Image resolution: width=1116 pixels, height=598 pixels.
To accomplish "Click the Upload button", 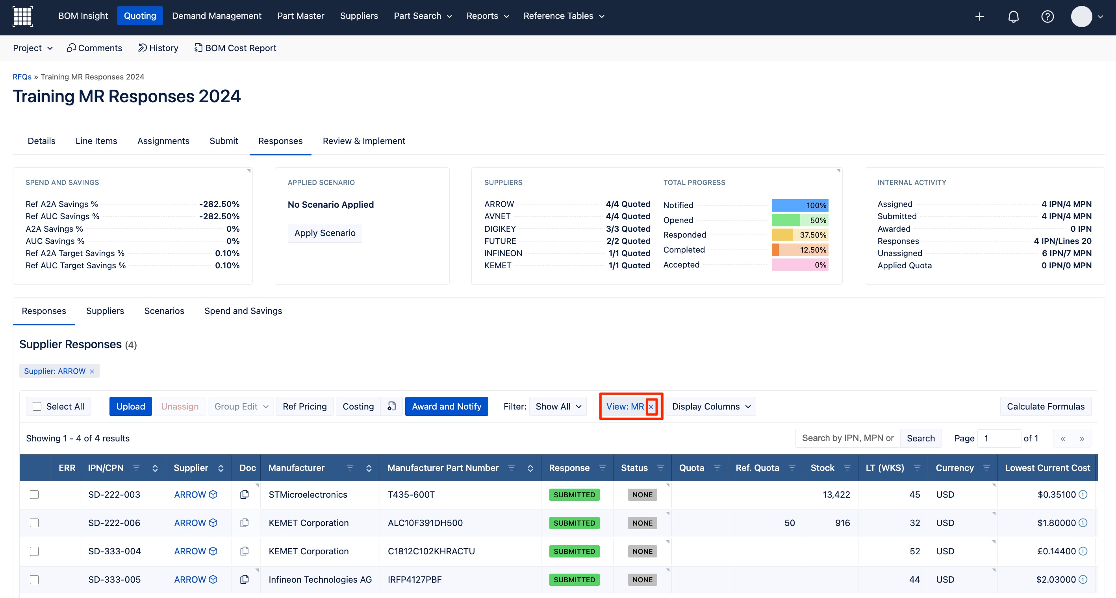I will (x=130, y=406).
